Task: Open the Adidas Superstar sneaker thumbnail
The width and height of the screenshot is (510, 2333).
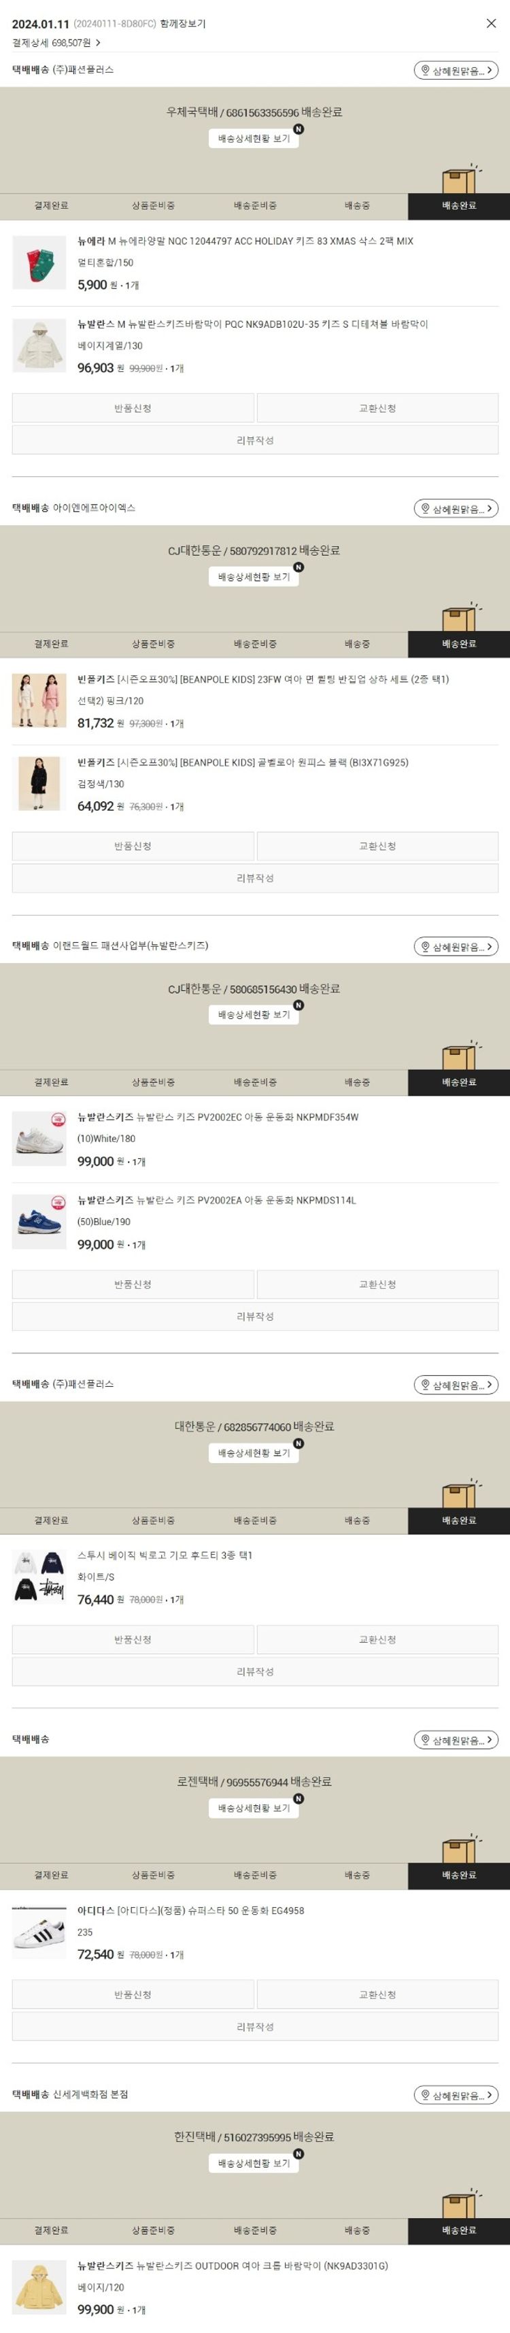Action: tap(39, 1932)
